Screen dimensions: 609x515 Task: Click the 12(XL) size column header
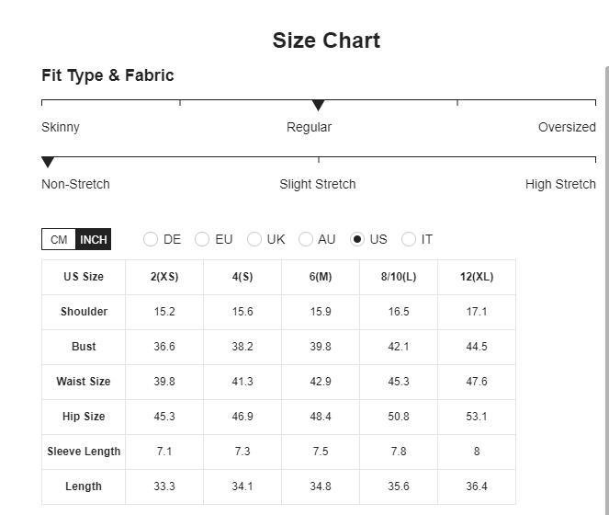477,277
